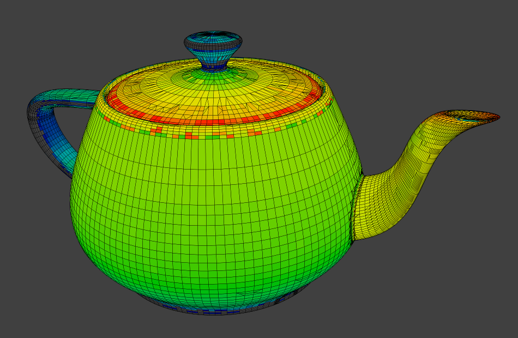The image size is (518, 338).
Task: Click the teapot lid knob
Action: [213, 43]
